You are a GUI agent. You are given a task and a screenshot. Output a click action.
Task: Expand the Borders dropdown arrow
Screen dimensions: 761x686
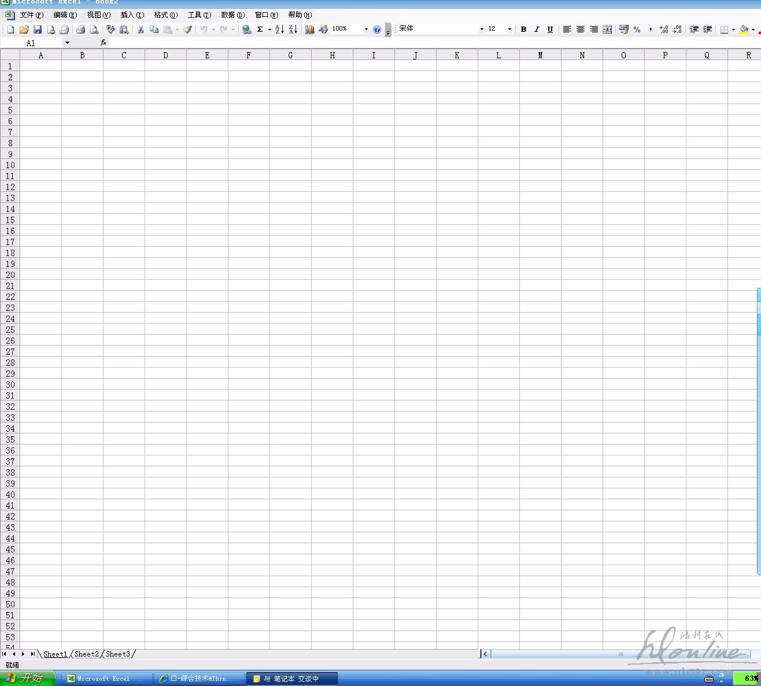733,29
